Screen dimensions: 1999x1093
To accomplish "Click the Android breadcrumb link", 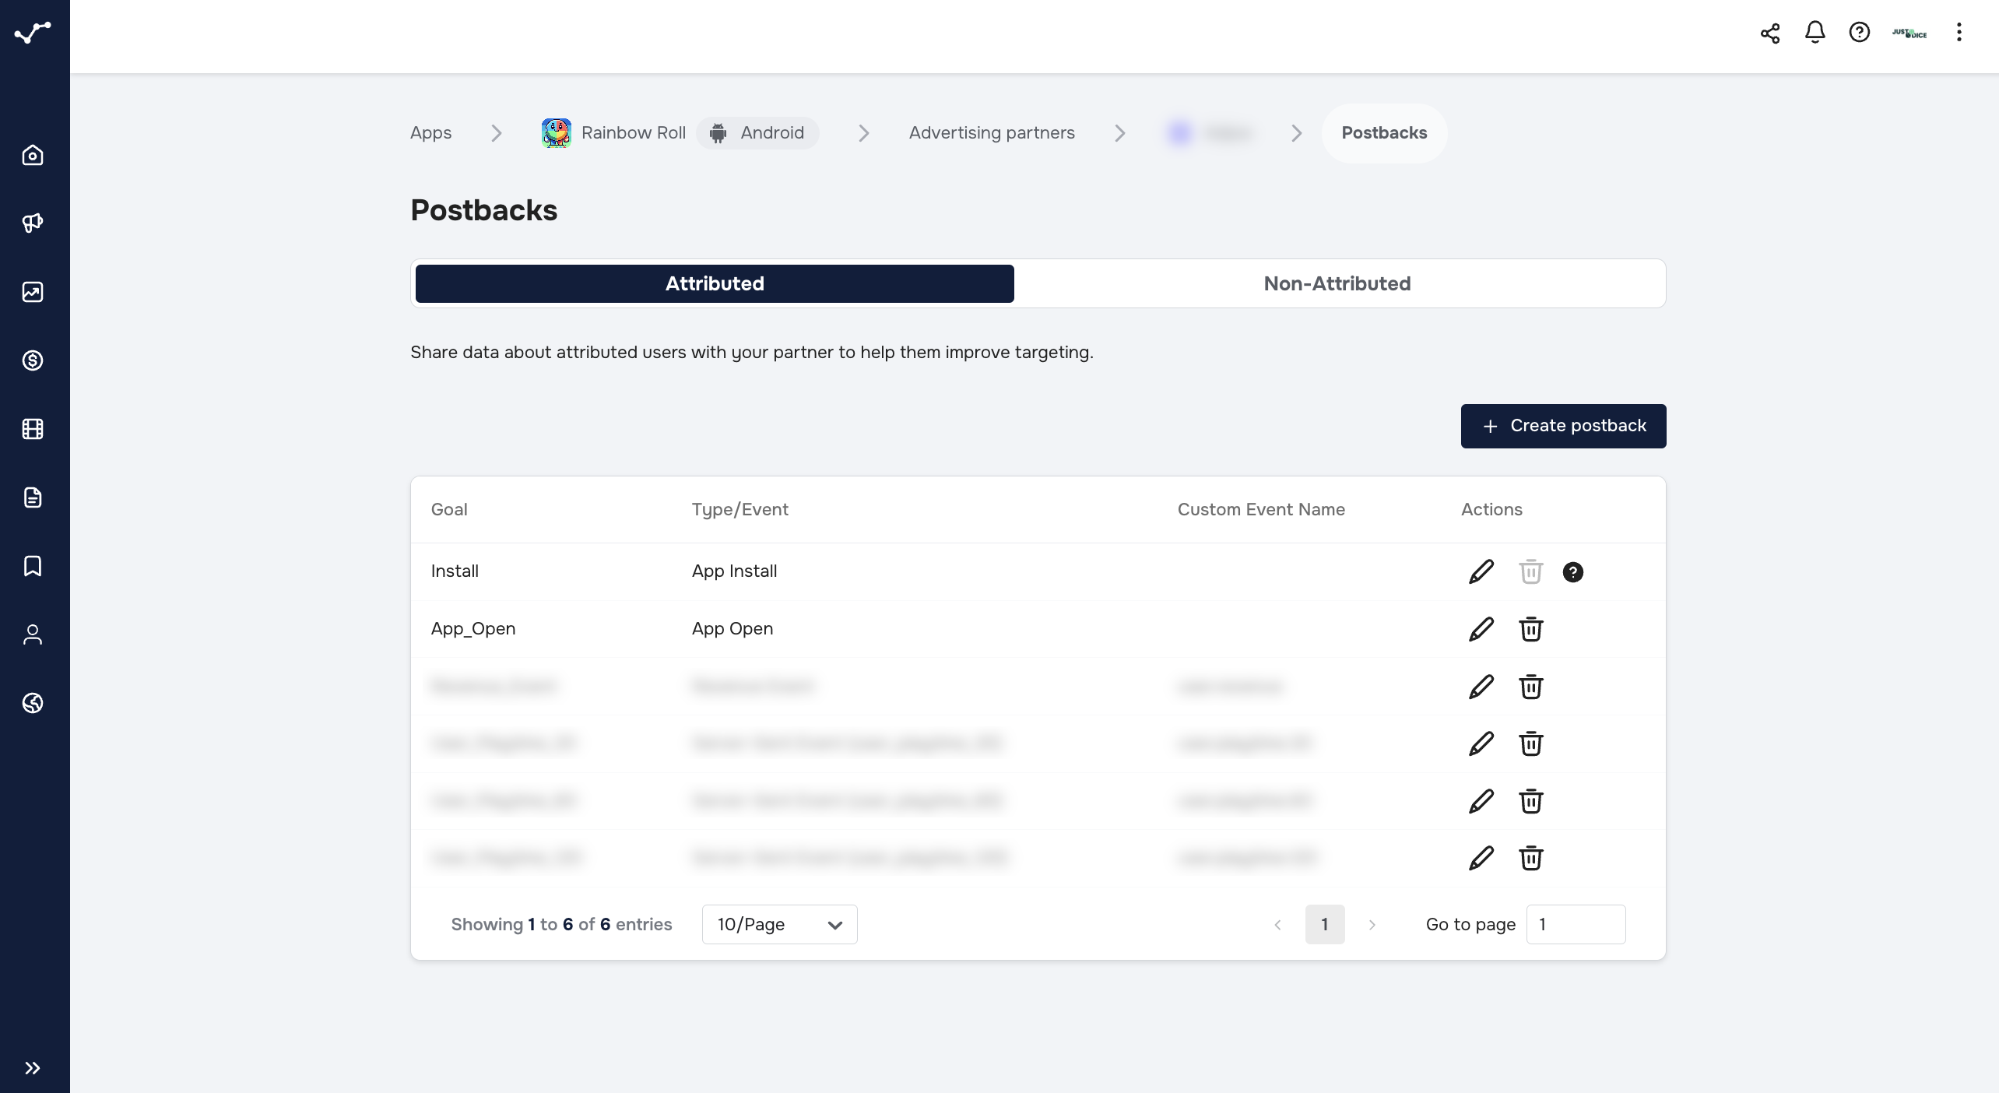I will tap(757, 132).
